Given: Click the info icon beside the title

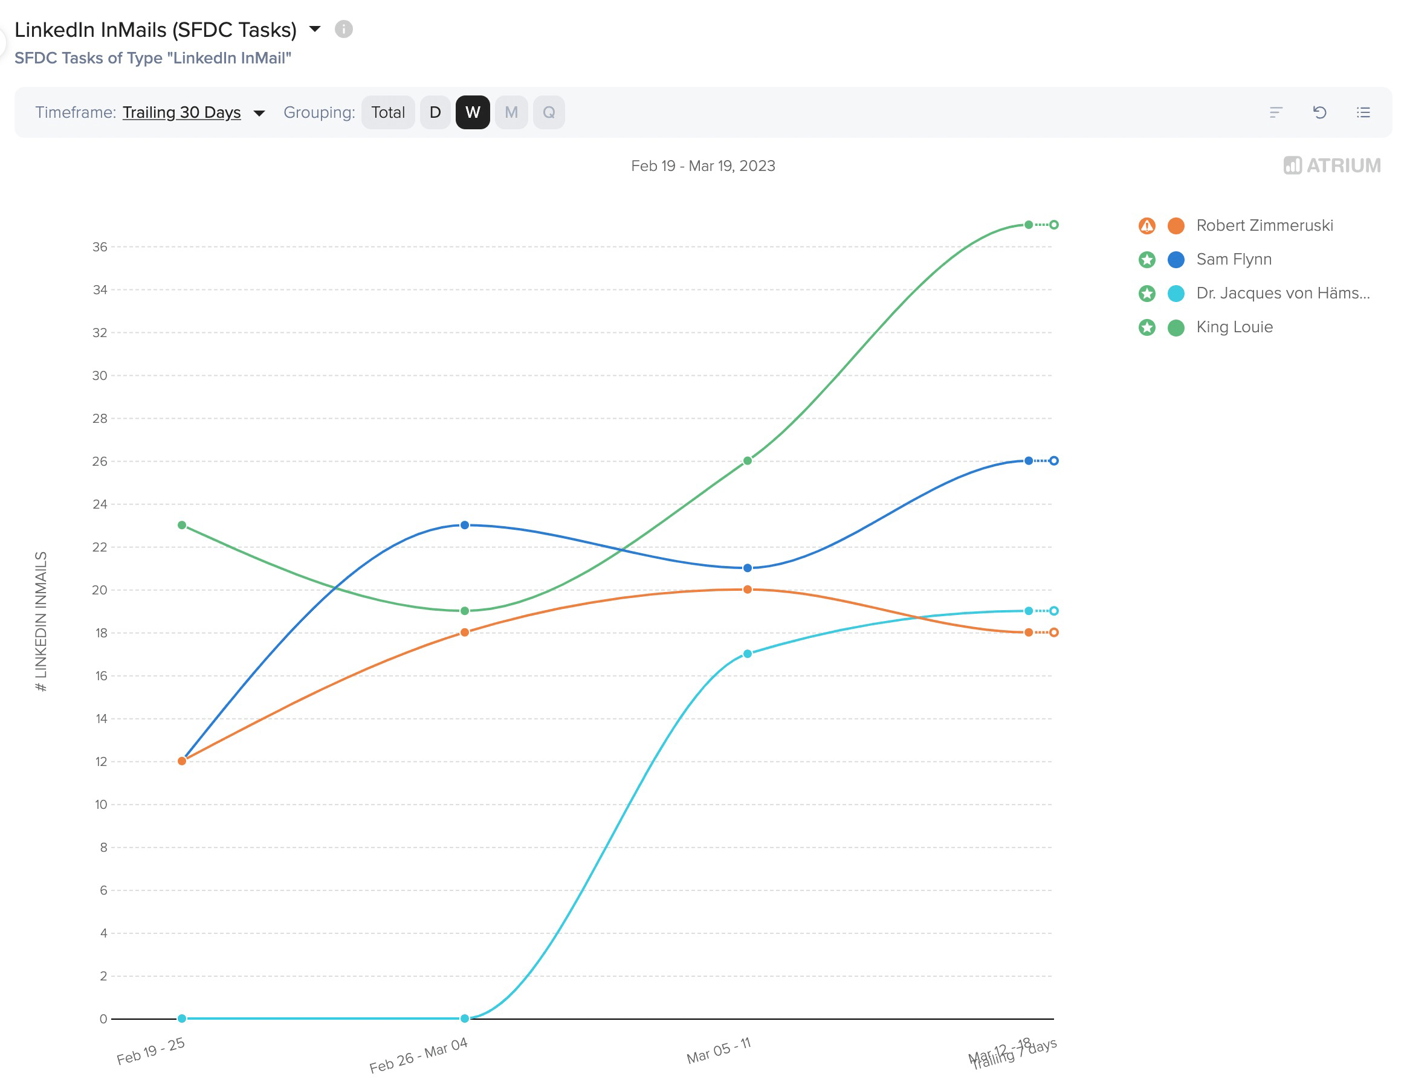Looking at the screenshot, I should (x=343, y=29).
